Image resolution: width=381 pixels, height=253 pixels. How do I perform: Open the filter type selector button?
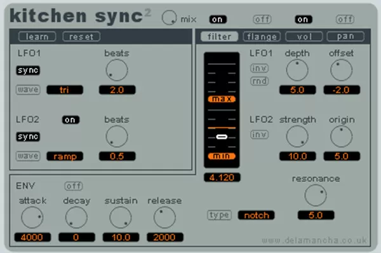click(x=219, y=215)
